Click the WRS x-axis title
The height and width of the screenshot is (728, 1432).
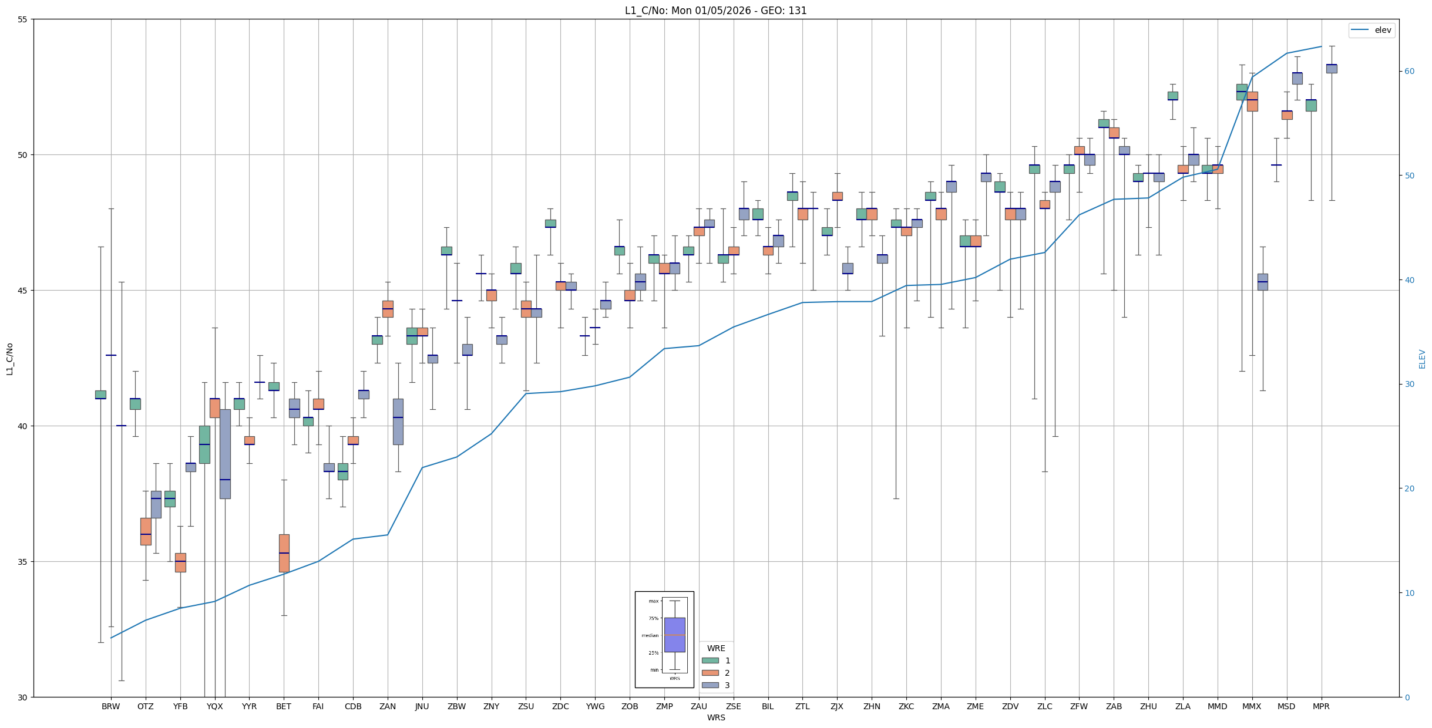pyautogui.click(x=716, y=717)
